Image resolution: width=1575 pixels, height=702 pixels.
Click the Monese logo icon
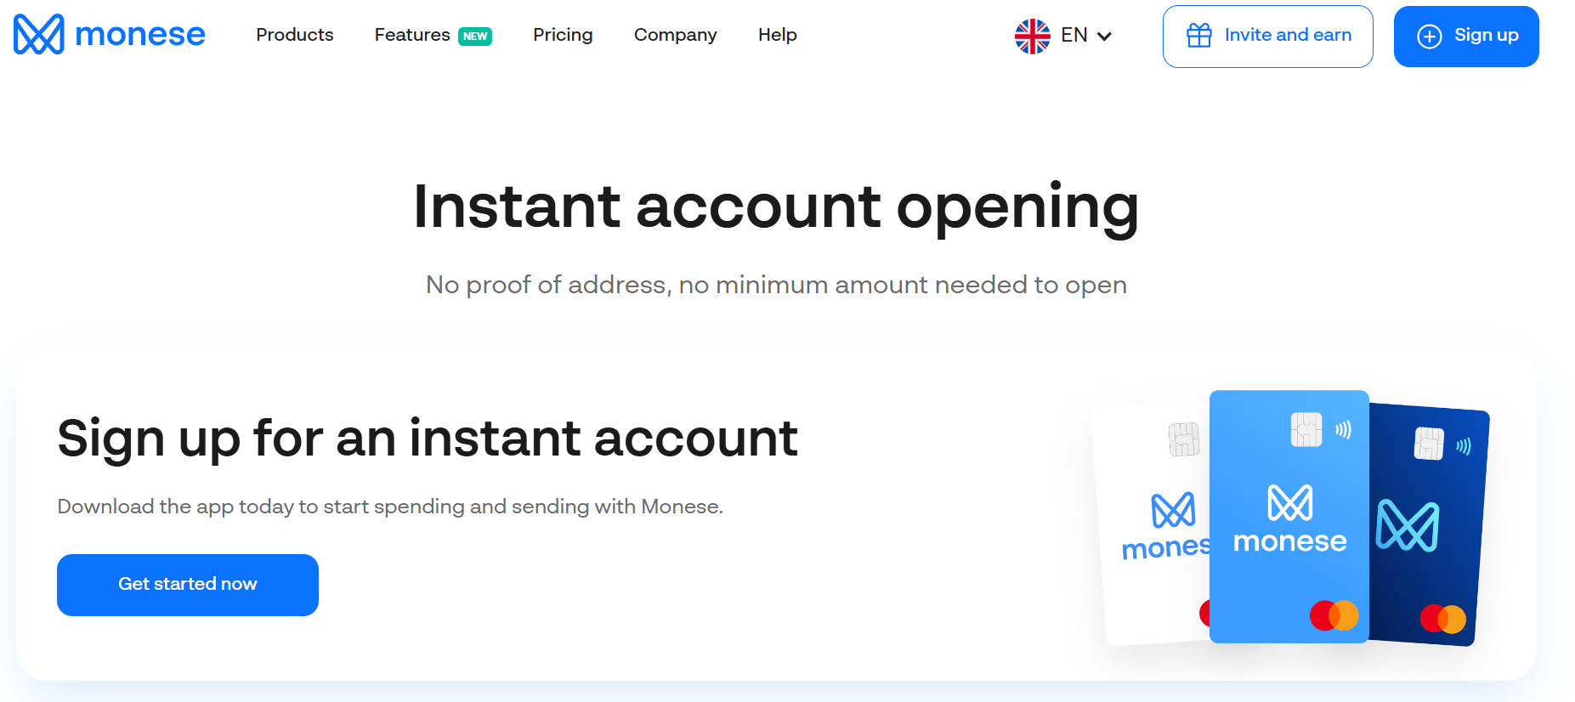pos(39,35)
